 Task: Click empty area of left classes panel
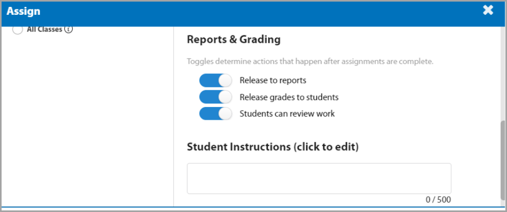tap(87, 121)
